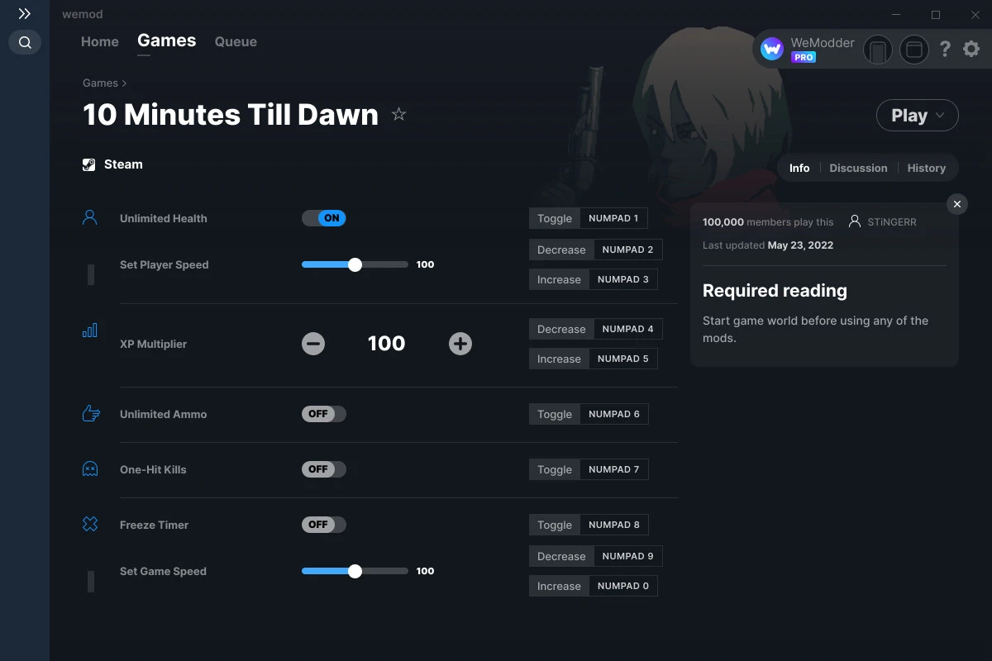This screenshot has height=661, width=992.
Task: Click the Unlimited Health person icon
Action: [89, 216]
